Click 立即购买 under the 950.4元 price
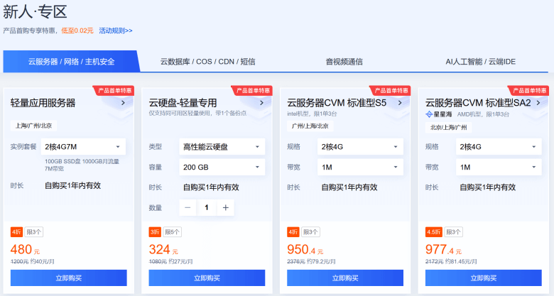 coord(346,278)
